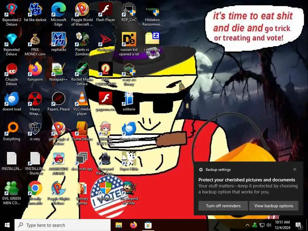Open File Explorer from the taskbar
308x231 pixels.
(x=119, y=225)
